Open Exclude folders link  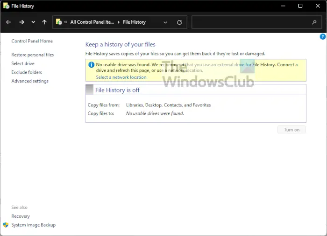click(x=27, y=72)
